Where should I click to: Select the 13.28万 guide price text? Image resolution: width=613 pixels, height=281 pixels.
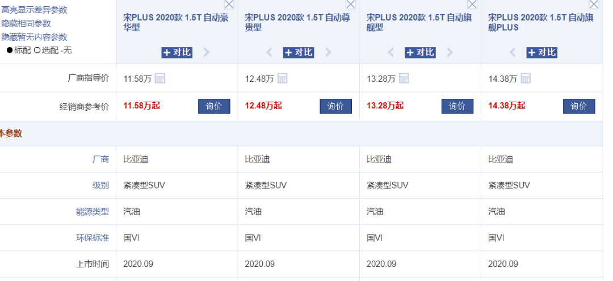tap(381, 78)
